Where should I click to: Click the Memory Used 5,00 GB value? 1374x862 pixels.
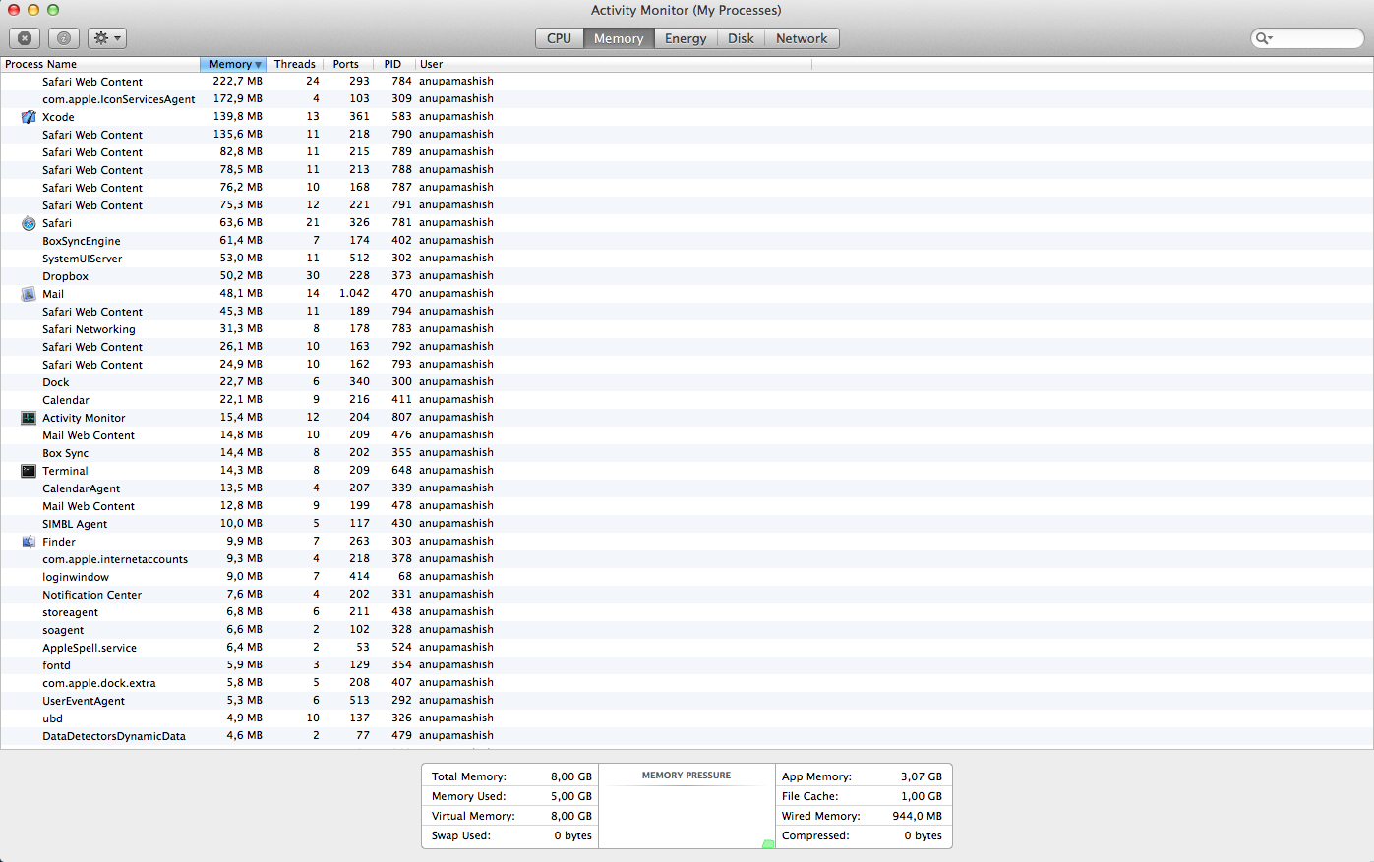click(571, 796)
